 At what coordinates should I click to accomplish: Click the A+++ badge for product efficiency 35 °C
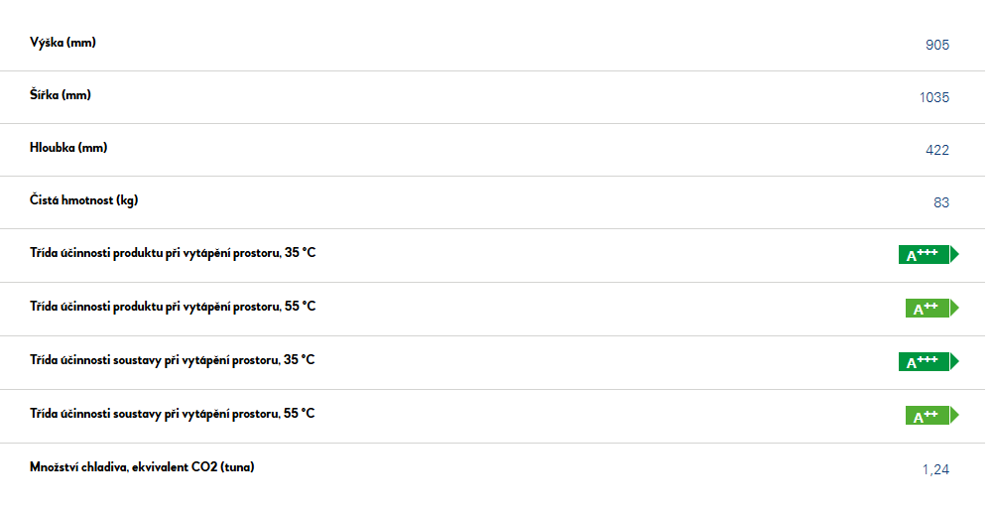point(929,254)
